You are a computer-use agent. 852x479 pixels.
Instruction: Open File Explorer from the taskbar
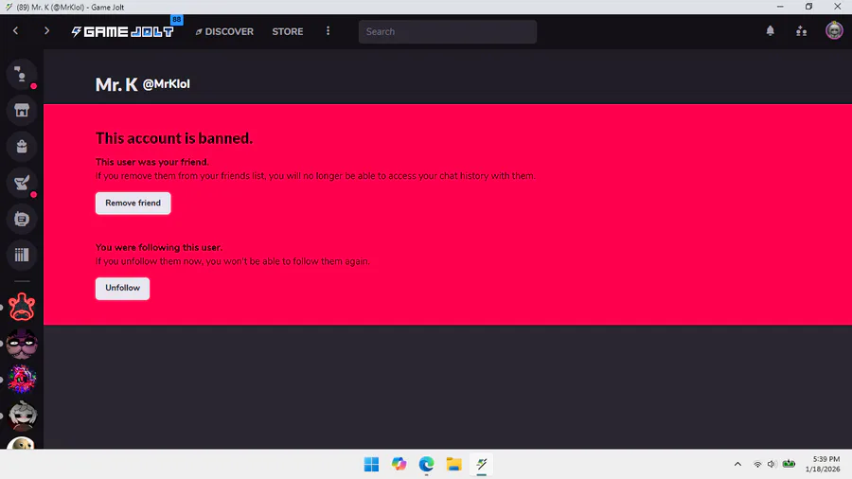coord(453,465)
